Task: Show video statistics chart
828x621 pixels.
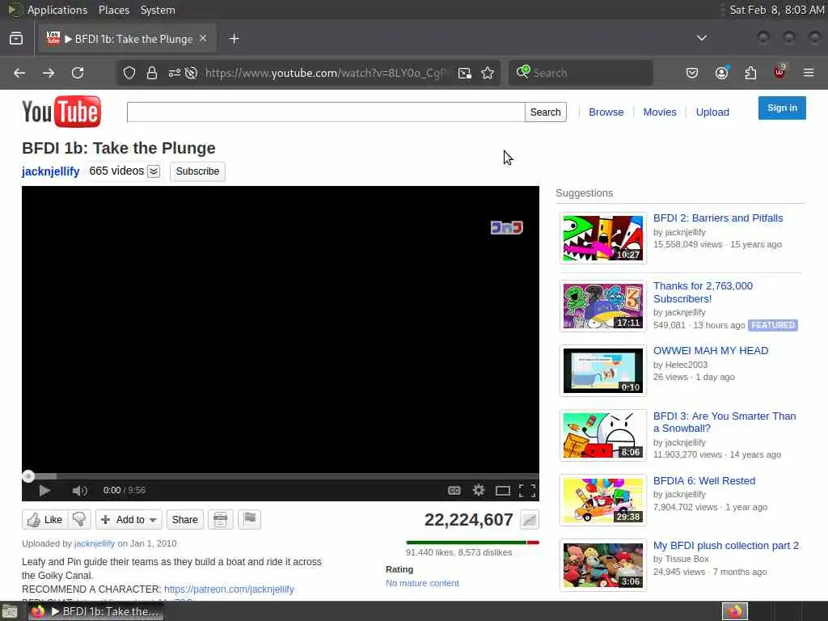Action: [529, 520]
